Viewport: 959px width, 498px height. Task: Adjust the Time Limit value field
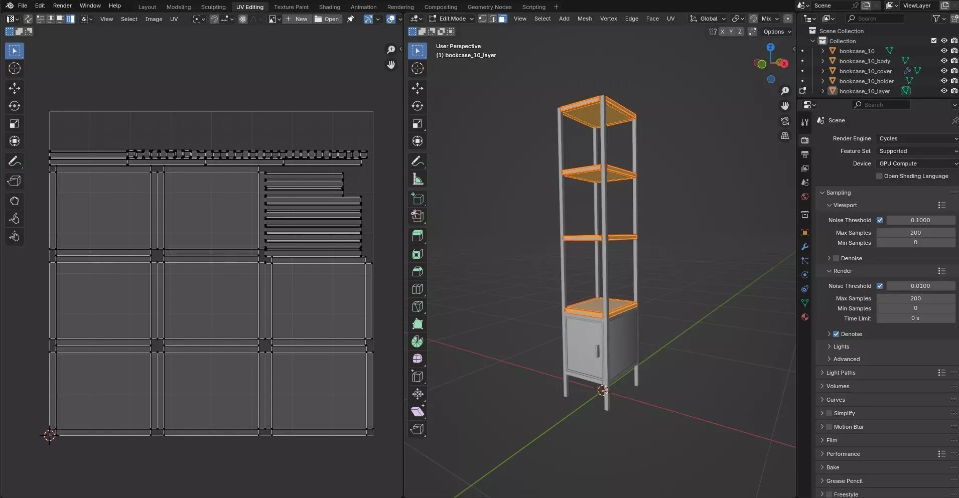click(915, 318)
